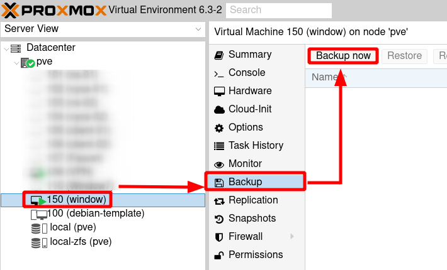Click the Backup floppy disk icon
Image resolution: width=447 pixels, height=270 pixels.
tap(219, 183)
